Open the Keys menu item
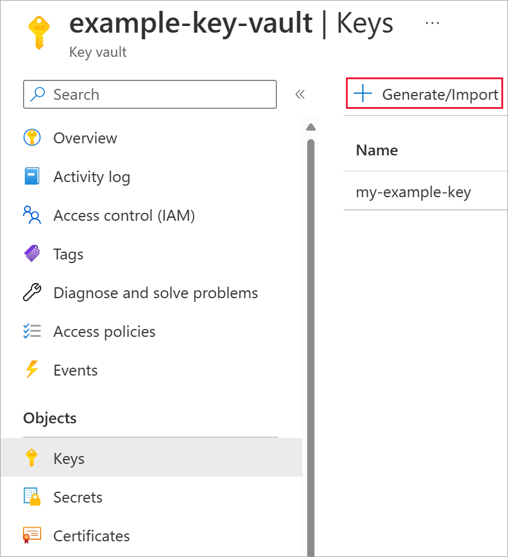The width and height of the screenshot is (508, 557). 69,458
